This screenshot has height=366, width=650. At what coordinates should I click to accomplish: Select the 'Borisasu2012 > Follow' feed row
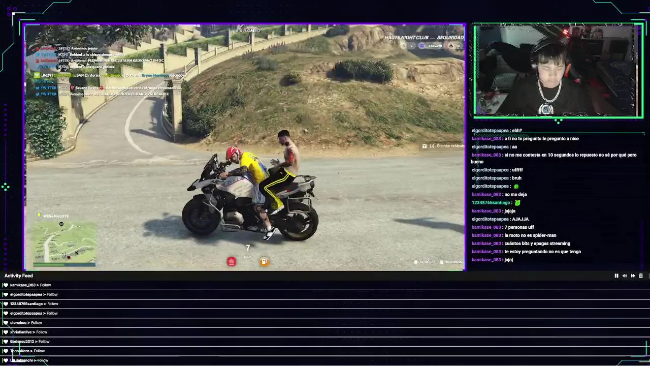click(x=325, y=342)
